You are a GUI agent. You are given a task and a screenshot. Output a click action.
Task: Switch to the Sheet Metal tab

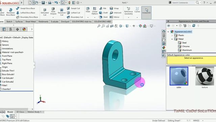pyautogui.click(x=31, y=22)
